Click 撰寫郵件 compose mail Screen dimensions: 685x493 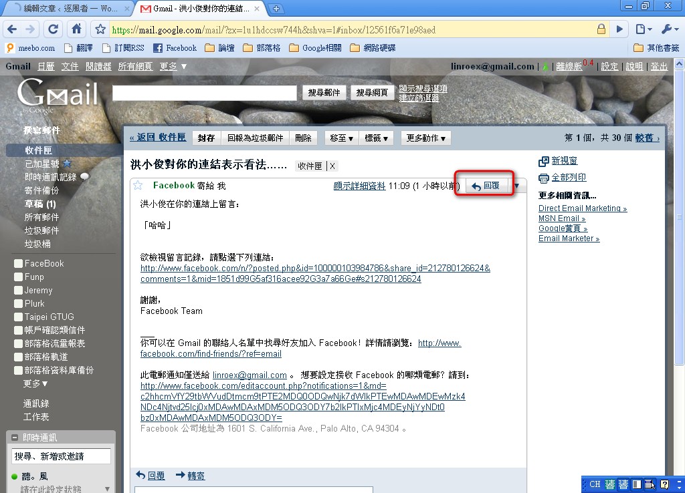(42, 130)
